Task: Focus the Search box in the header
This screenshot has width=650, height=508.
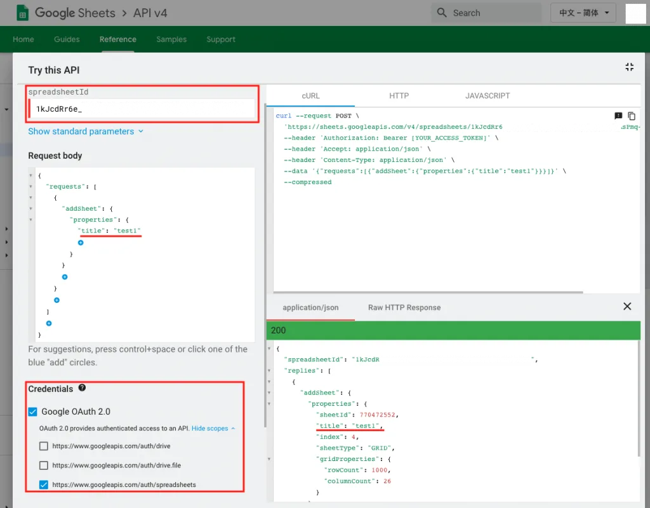Action: click(486, 13)
